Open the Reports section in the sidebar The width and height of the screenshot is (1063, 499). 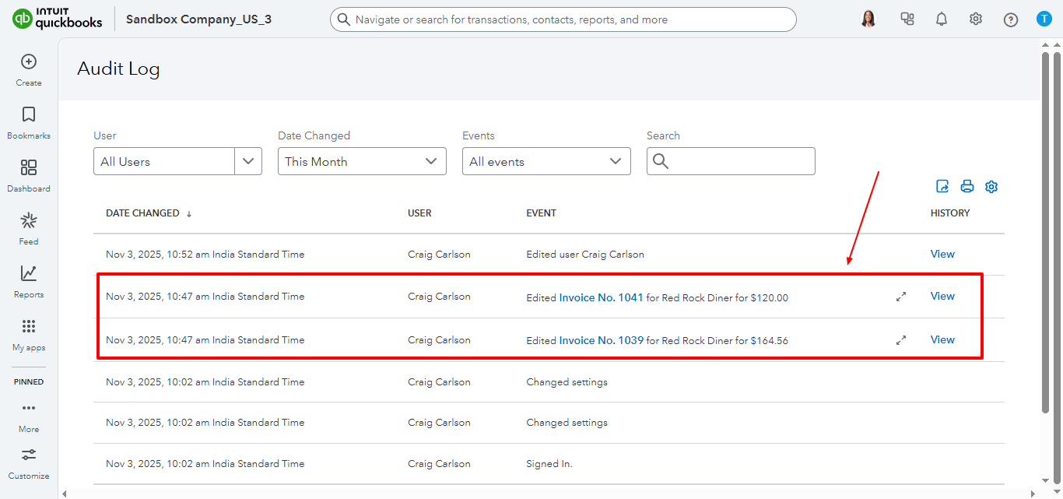(x=28, y=281)
